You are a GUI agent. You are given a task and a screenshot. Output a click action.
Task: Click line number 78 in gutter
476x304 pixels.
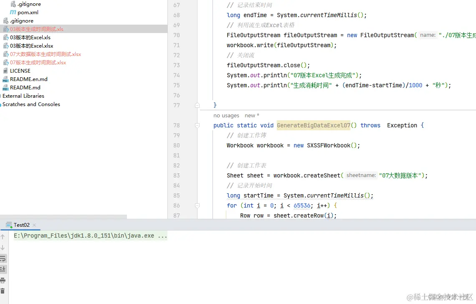[x=177, y=125]
